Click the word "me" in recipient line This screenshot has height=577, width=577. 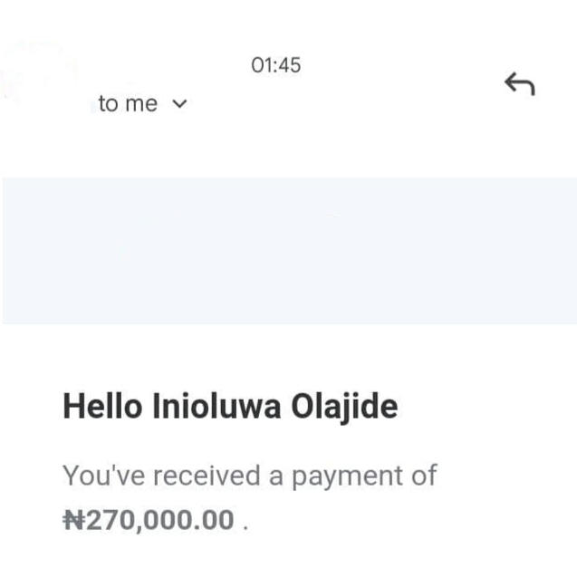click(x=141, y=104)
